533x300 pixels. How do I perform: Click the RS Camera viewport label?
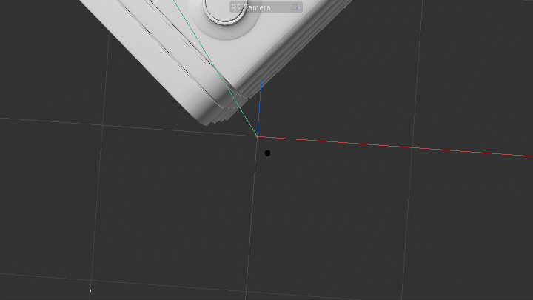point(252,7)
